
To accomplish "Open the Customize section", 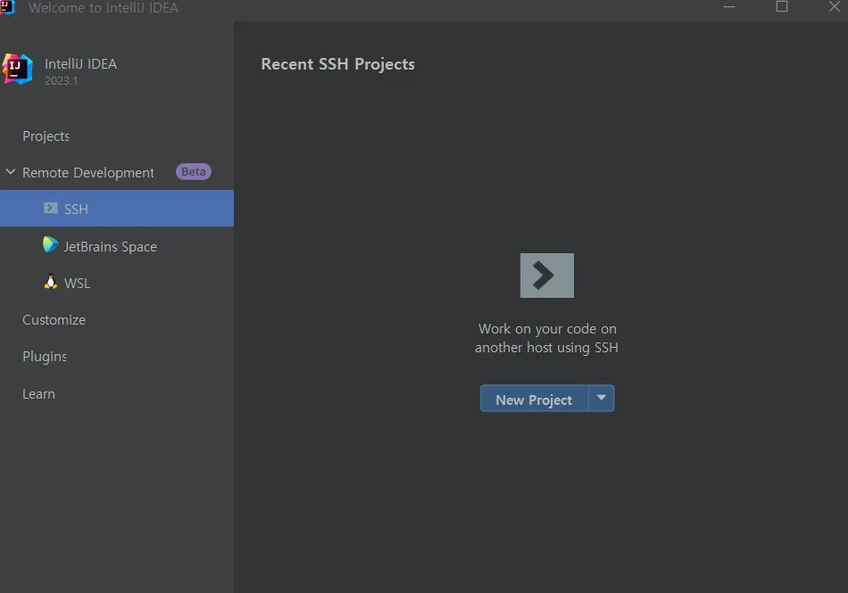I will pos(54,320).
